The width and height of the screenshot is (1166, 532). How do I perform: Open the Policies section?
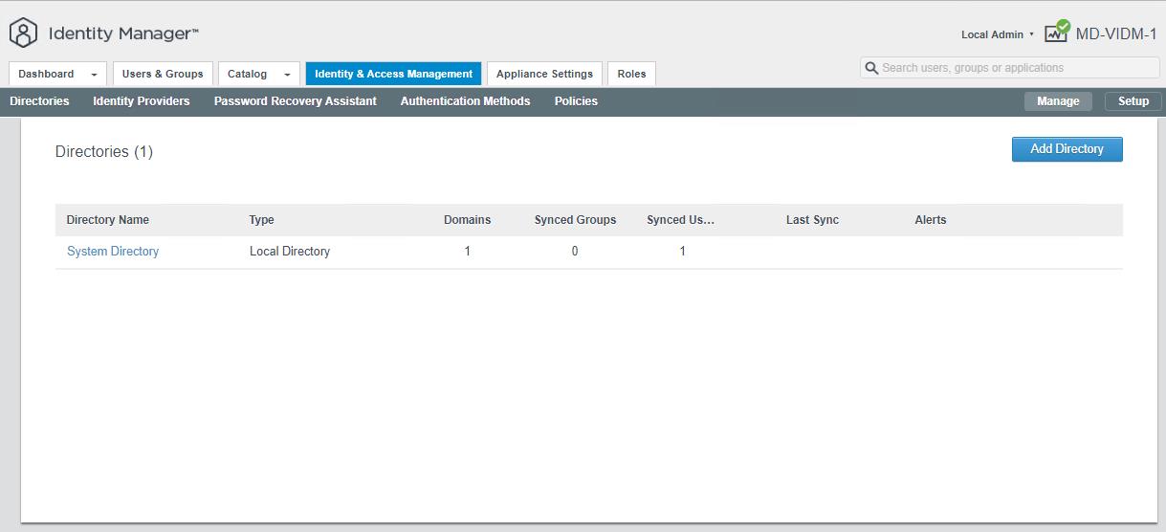(576, 101)
